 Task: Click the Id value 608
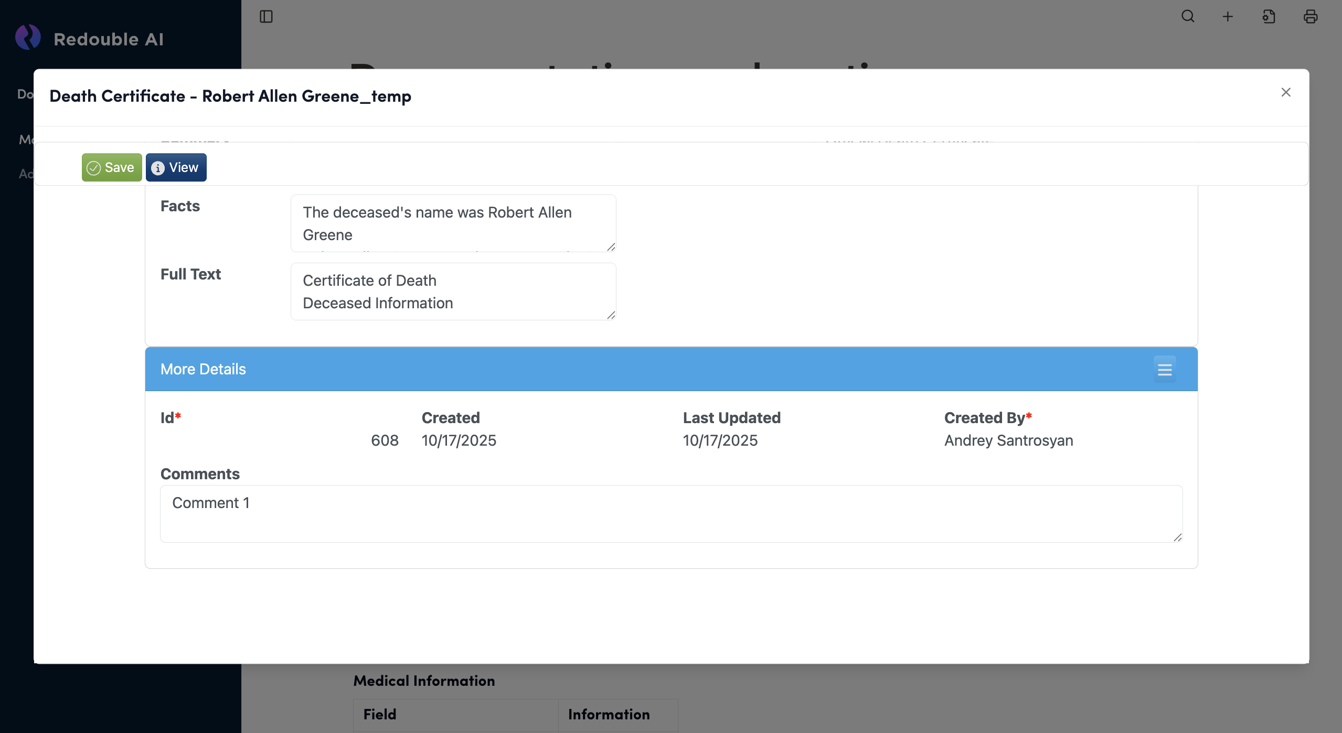pos(385,440)
